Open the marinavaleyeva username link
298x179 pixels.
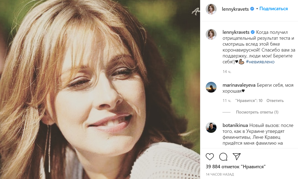(239, 85)
